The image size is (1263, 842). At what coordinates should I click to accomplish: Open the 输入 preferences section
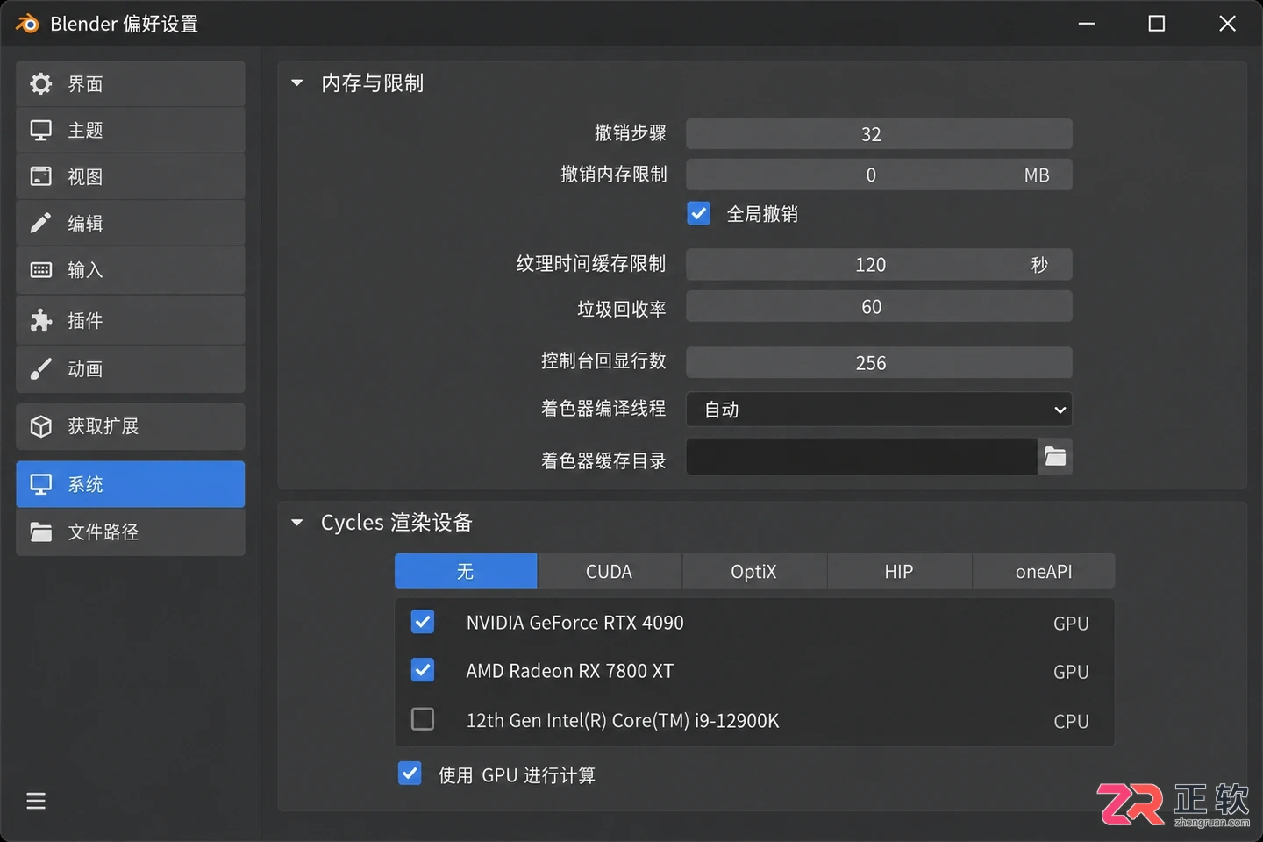pos(131,270)
